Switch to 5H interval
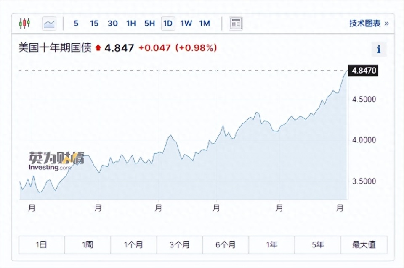 pos(150,24)
